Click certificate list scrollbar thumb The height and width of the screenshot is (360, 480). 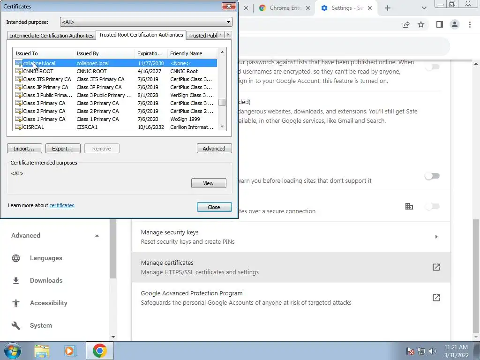[222, 102]
